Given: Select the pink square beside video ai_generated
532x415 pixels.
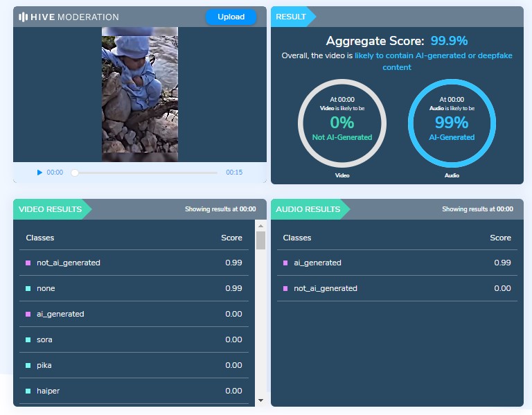Looking at the screenshot, I should click(28, 315).
